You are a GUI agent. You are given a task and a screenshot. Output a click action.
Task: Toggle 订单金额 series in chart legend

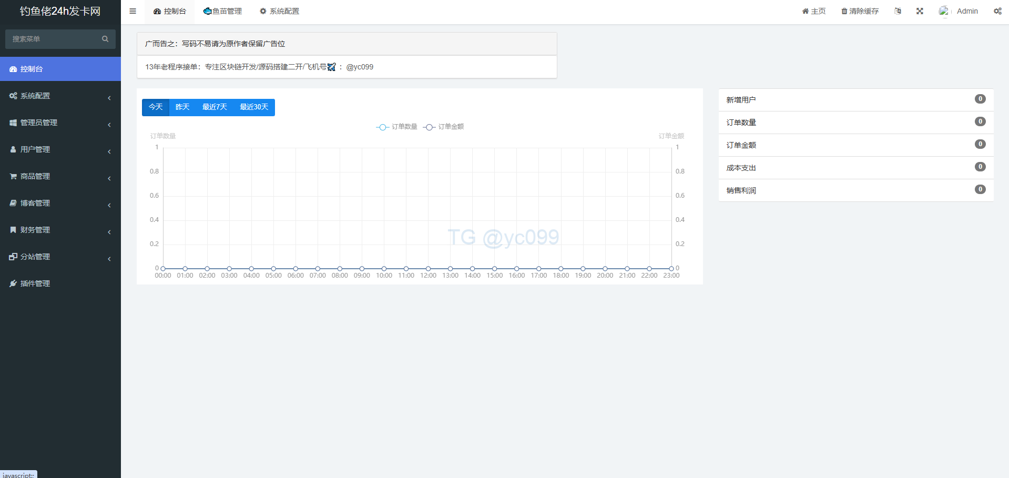[x=444, y=127]
